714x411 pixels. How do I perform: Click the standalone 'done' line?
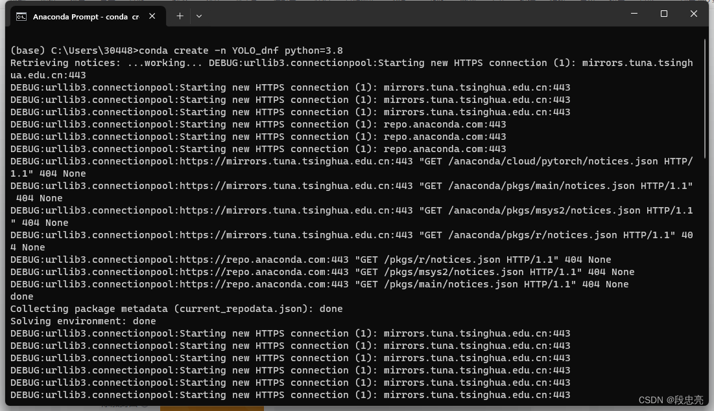22,296
